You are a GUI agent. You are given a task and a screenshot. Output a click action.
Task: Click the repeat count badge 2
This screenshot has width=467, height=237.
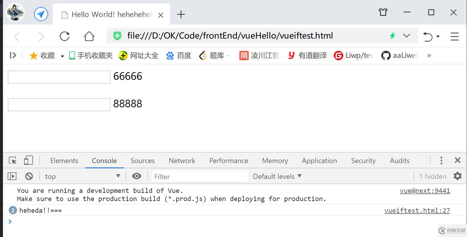13,210
